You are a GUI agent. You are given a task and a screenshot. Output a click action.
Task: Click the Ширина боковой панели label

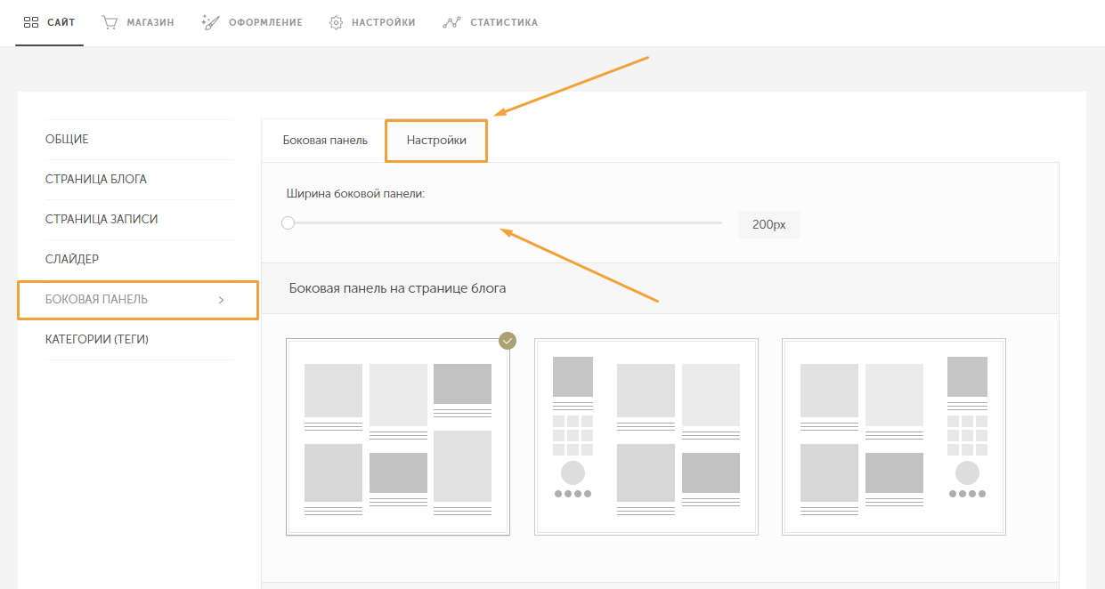coord(356,193)
